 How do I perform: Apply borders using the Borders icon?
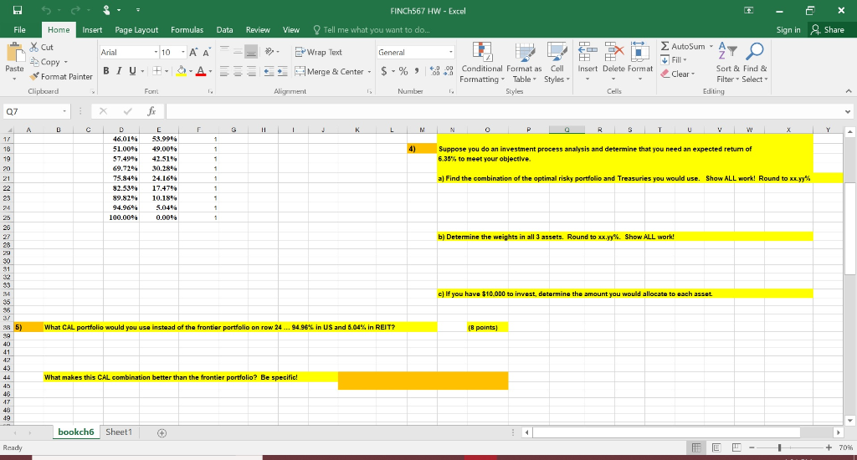(157, 71)
